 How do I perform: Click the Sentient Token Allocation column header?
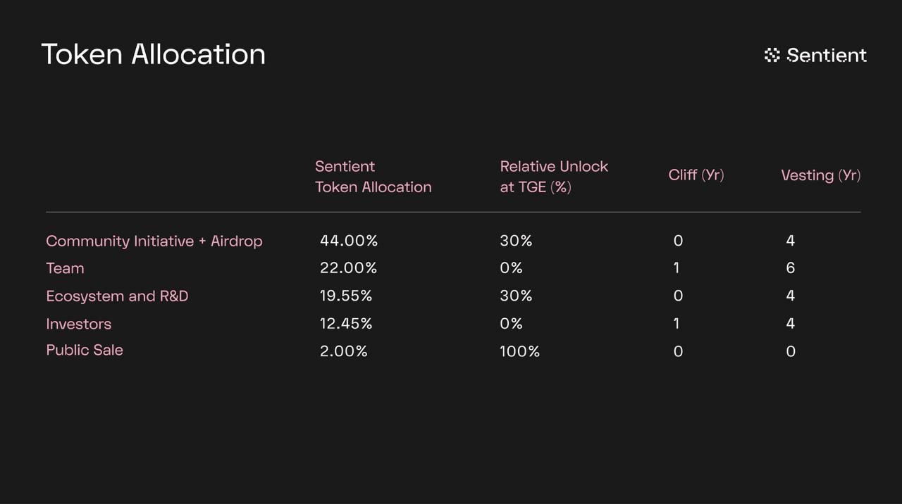[373, 177]
